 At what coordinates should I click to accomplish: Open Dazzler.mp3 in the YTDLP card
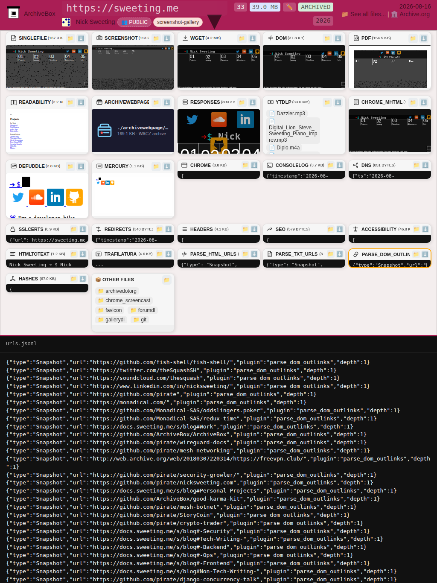click(x=287, y=114)
